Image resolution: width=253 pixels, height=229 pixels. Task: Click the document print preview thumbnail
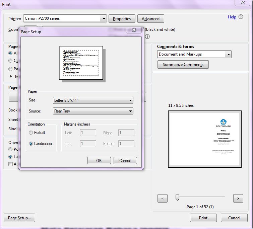[x=205, y=139]
